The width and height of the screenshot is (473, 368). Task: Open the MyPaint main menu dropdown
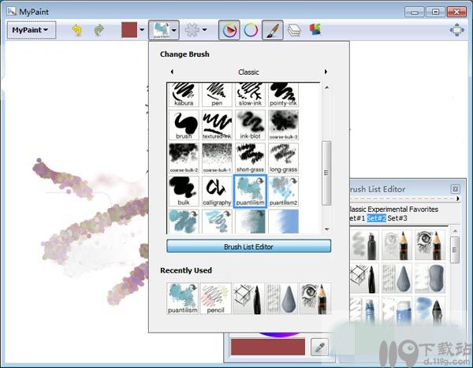pyautogui.click(x=32, y=30)
